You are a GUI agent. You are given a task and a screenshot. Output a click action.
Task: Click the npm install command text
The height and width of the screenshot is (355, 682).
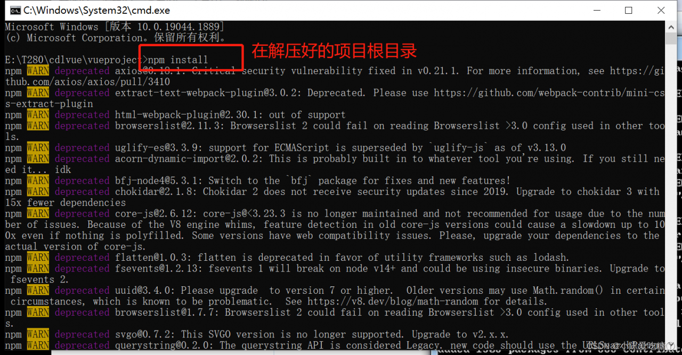click(x=178, y=60)
